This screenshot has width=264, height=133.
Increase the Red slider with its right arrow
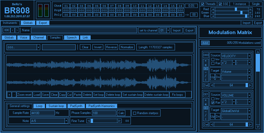[x=251, y=9]
